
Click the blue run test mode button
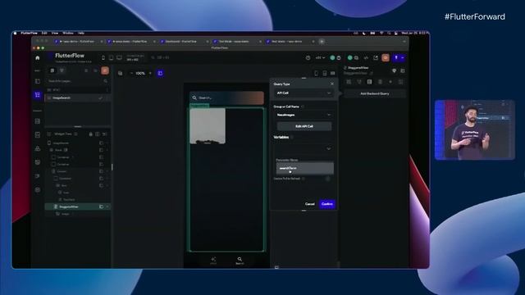coord(396,58)
